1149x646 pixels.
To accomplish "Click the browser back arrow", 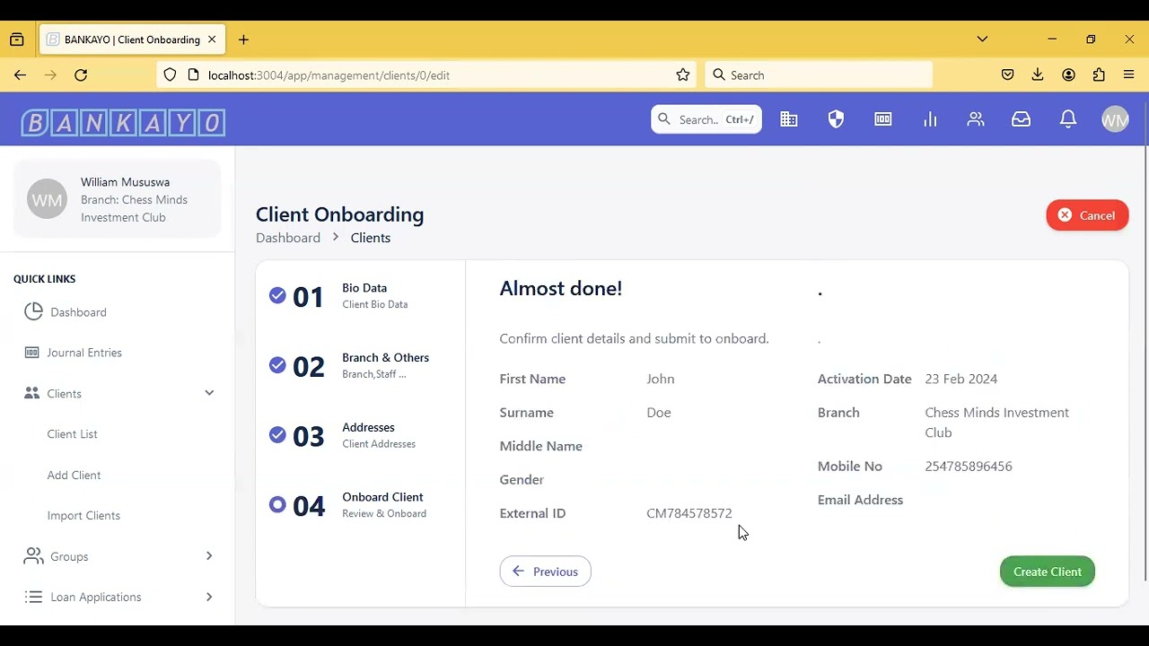I will coord(20,75).
